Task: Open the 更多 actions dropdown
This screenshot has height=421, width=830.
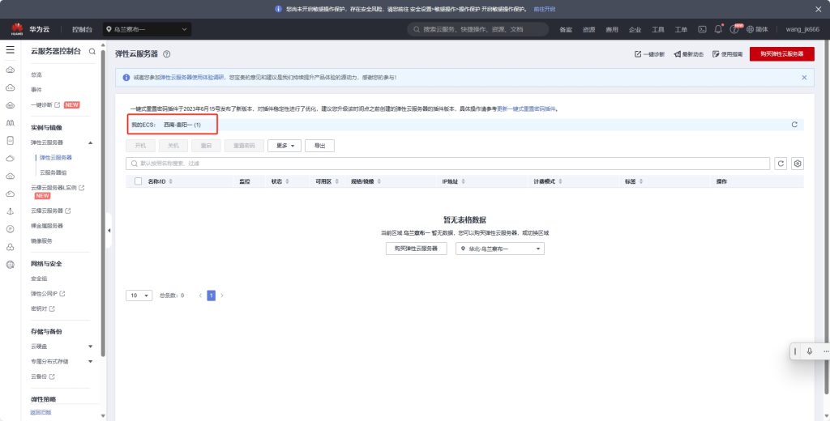Action: coord(285,146)
